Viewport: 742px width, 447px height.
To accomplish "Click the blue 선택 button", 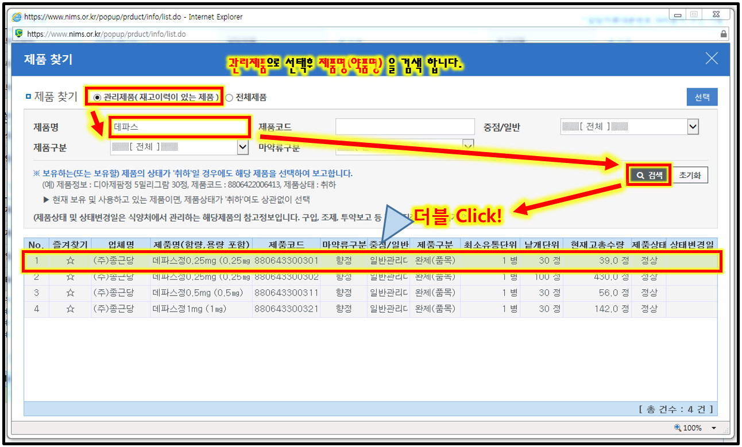I will coord(702,98).
